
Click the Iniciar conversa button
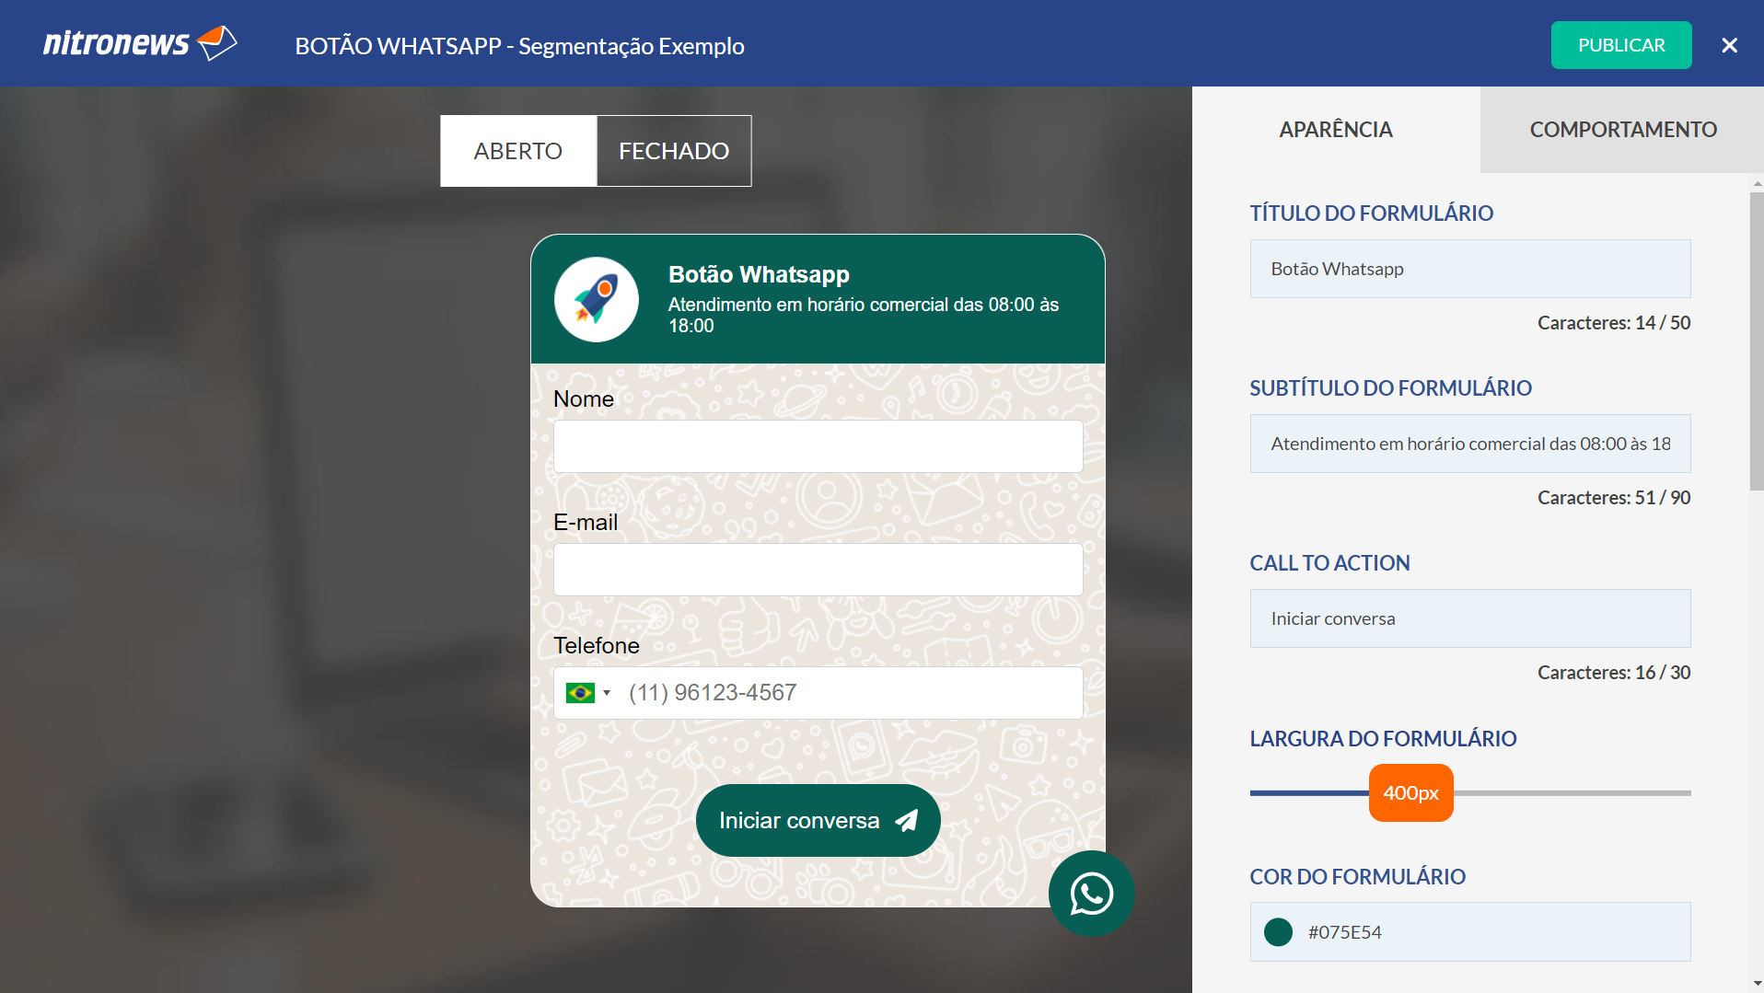pos(818,820)
